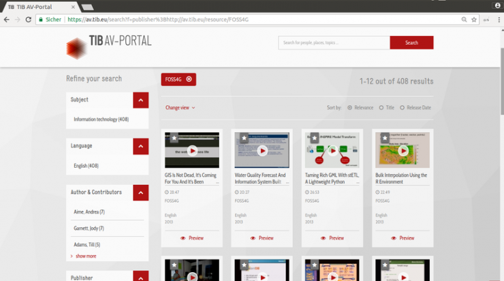Viewport: 504px width, 281px height.
Task: Go back using the browser back arrow
Action: [x=6, y=20]
